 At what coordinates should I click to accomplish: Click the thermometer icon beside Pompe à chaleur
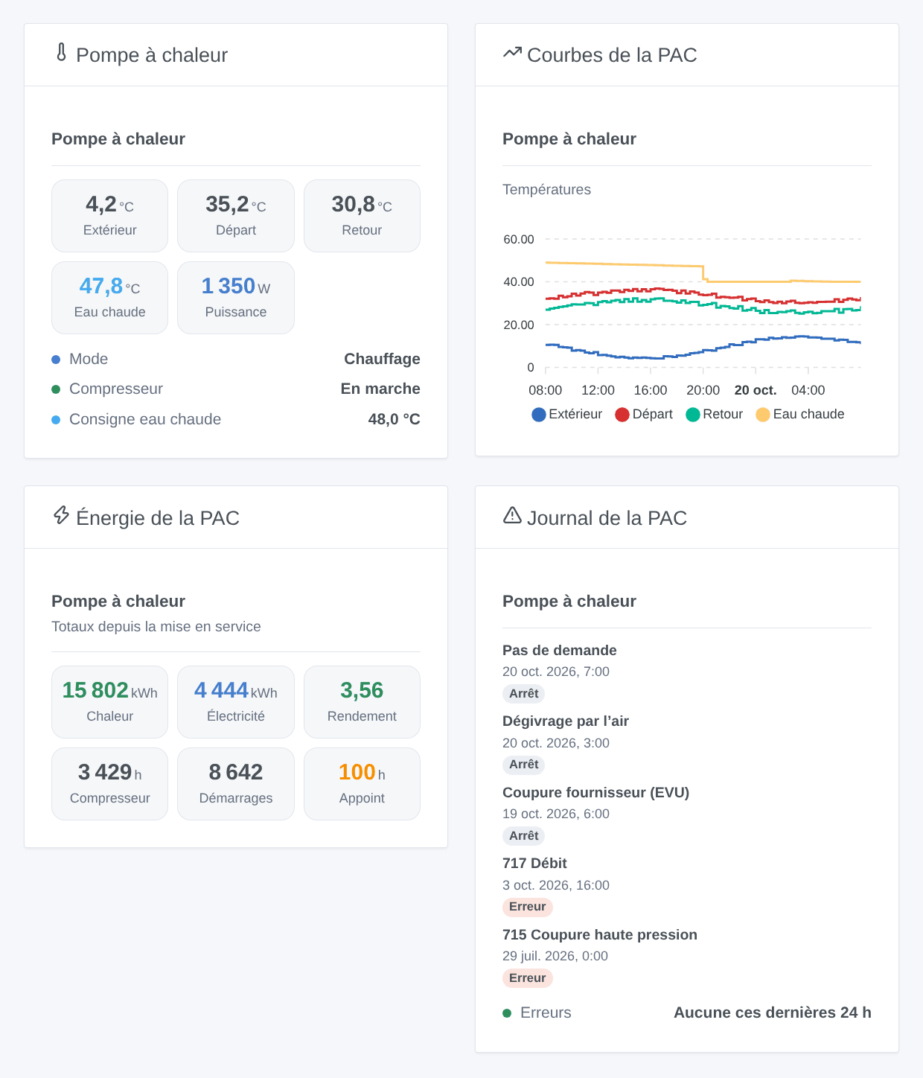pos(62,53)
